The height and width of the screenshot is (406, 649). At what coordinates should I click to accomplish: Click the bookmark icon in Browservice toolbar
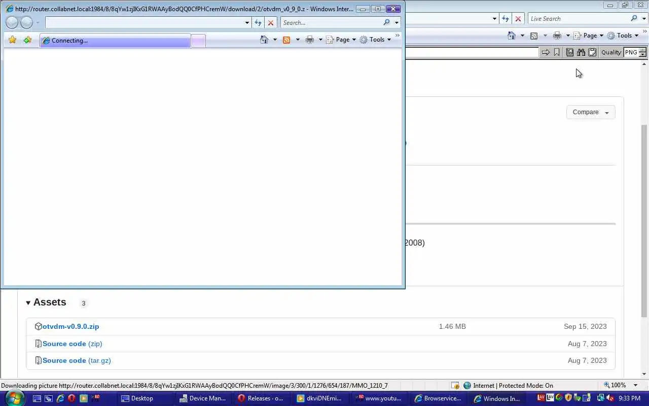pos(557,52)
